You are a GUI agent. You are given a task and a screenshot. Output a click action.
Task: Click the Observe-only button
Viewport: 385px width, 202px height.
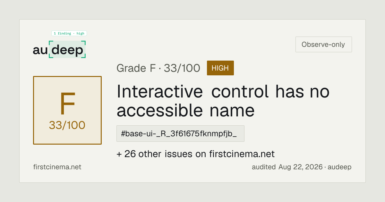324,45
